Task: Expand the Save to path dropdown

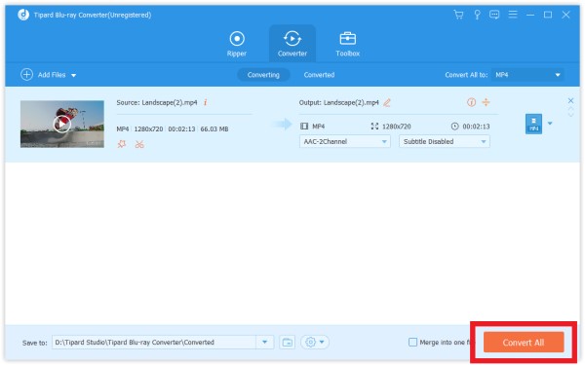Action: pos(264,342)
